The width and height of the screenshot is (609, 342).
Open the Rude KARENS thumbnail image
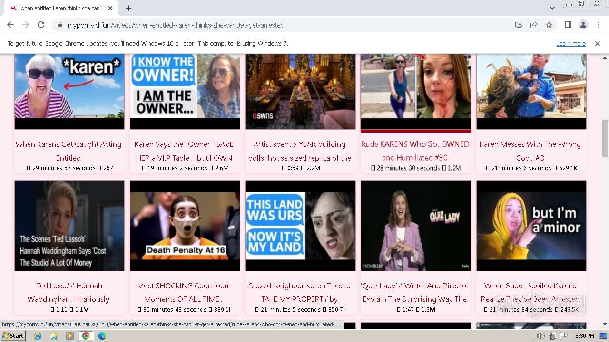pyautogui.click(x=416, y=91)
